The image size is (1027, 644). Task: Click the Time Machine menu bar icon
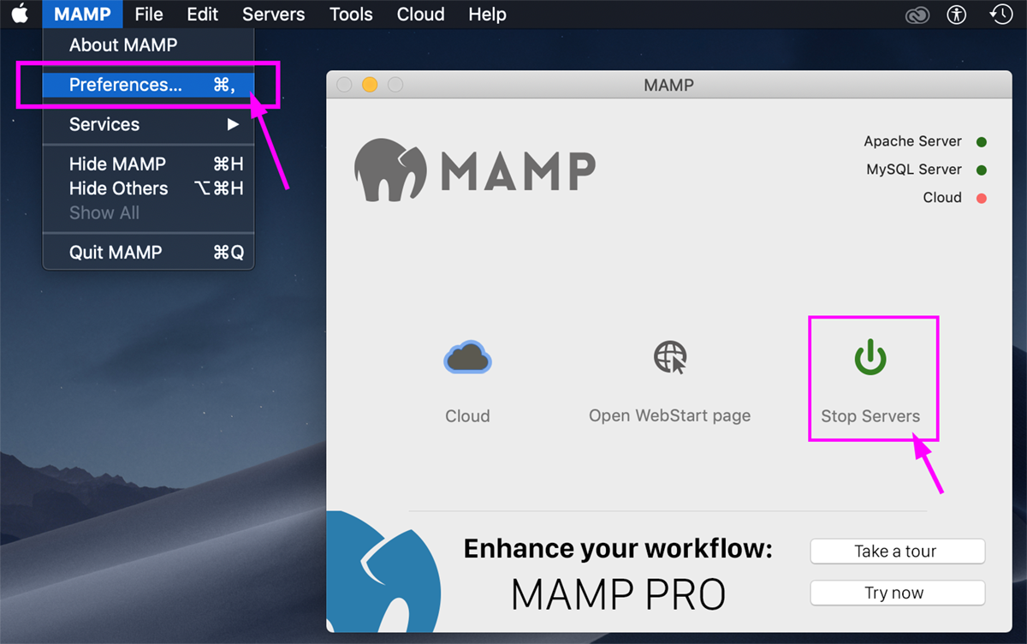click(x=1000, y=15)
